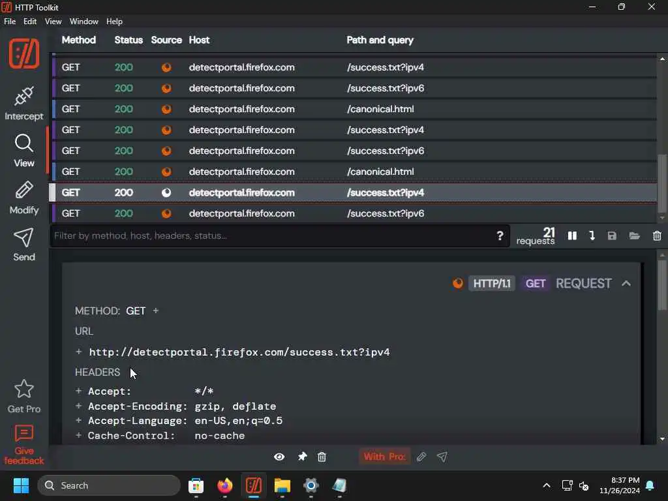Open the File menu
The image size is (668, 501).
10,22
